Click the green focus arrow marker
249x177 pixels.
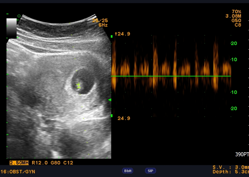coord(109,100)
